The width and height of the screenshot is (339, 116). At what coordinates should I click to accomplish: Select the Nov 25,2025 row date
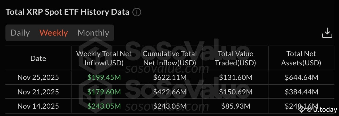pyautogui.click(x=38, y=78)
